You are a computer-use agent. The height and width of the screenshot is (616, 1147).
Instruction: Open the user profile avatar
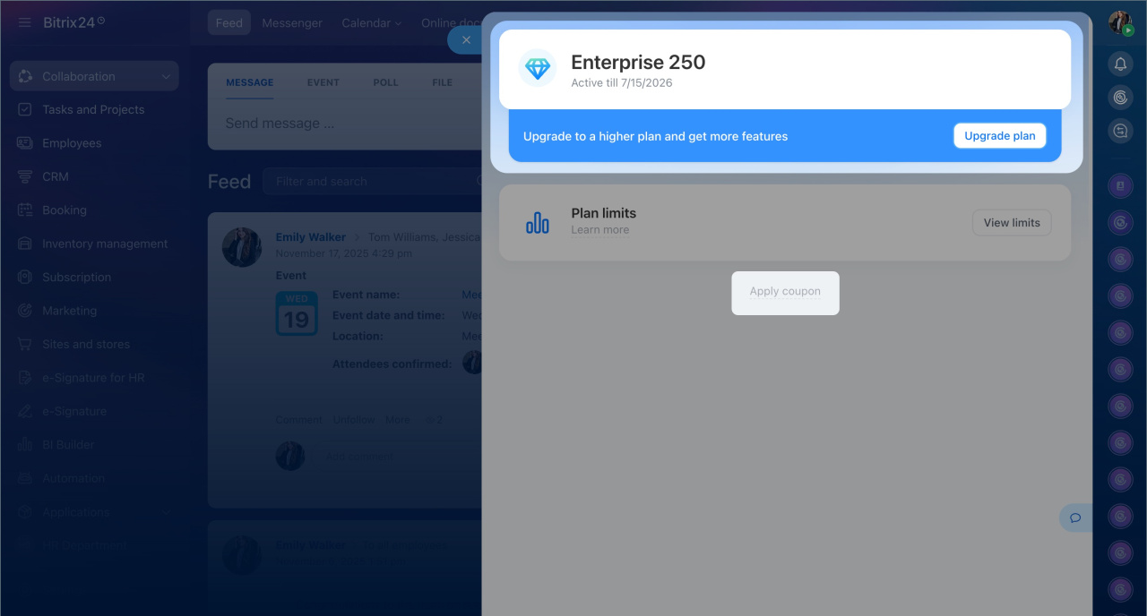1120,22
